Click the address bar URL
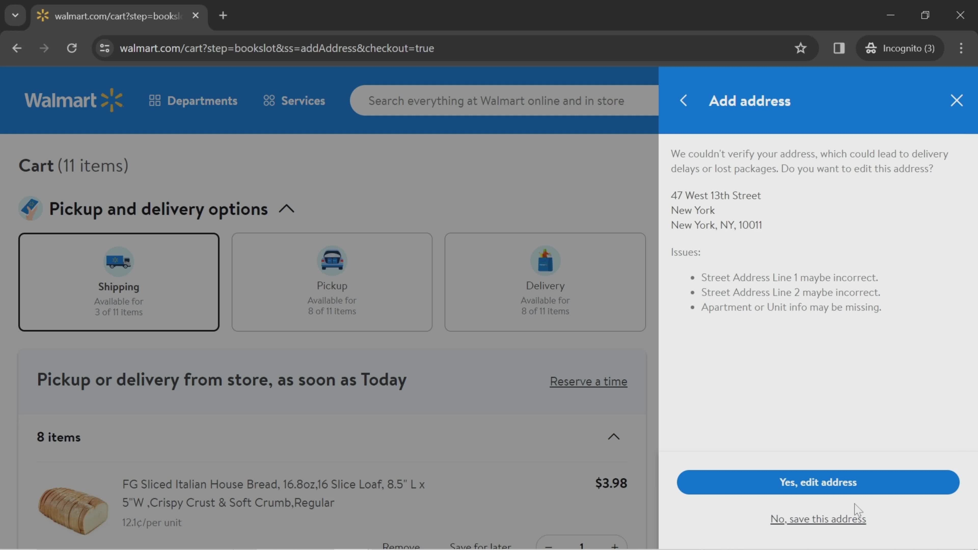Viewport: 978px width, 550px height. tap(277, 48)
